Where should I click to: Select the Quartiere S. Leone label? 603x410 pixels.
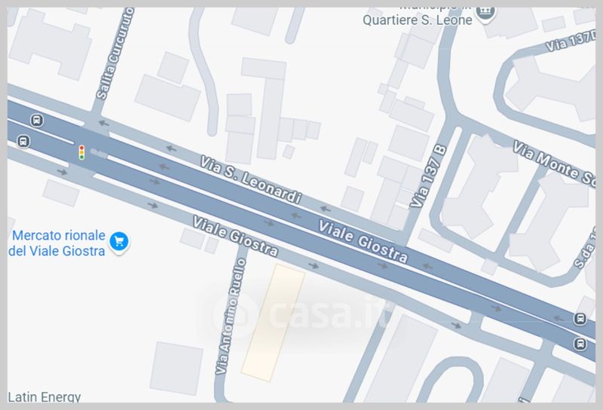pos(418,20)
